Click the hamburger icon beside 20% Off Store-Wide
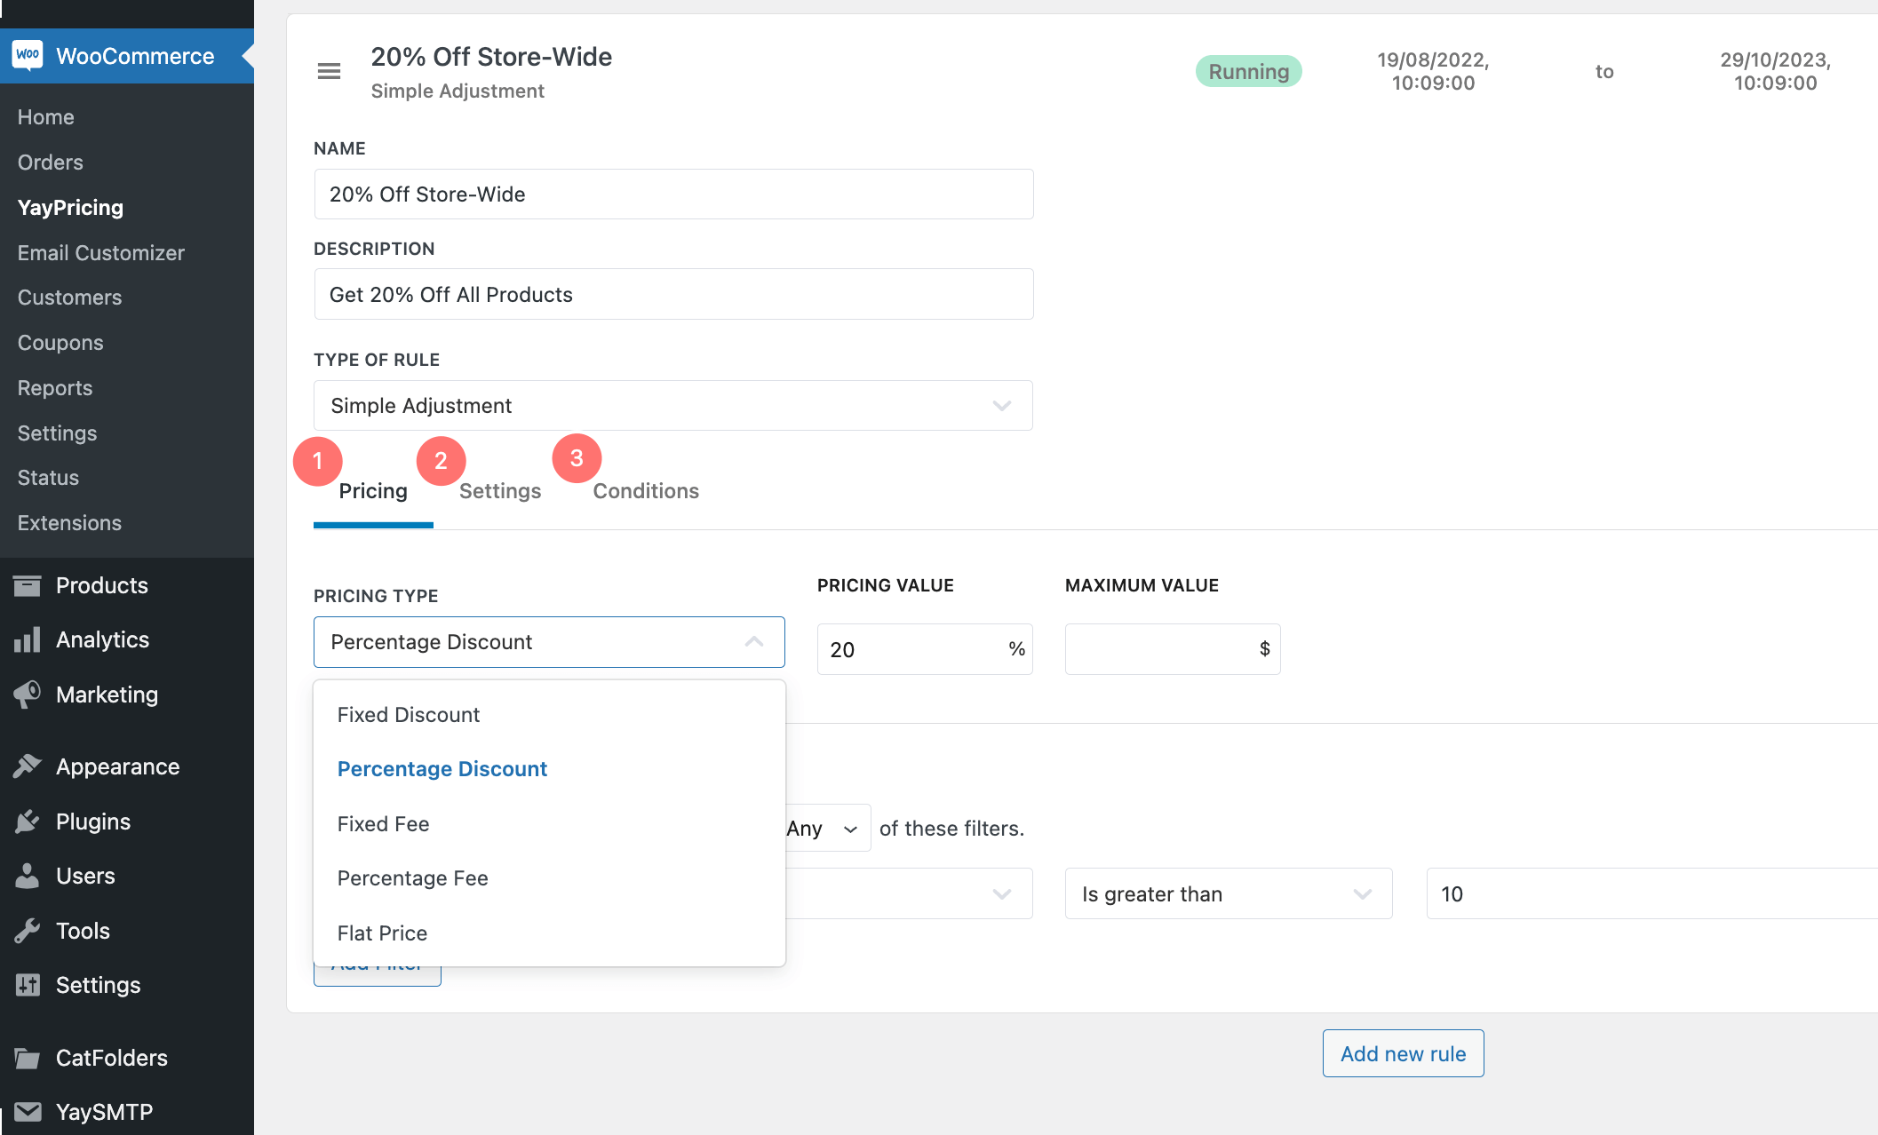 pyautogui.click(x=329, y=70)
